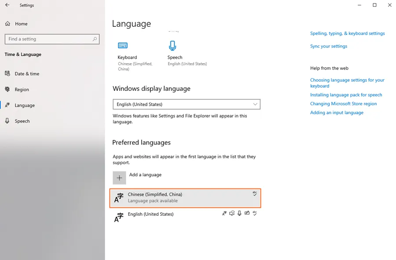Open Spelling, typing, & keyboard settings link
This screenshot has width=396, height=260.
click(347, 33)
